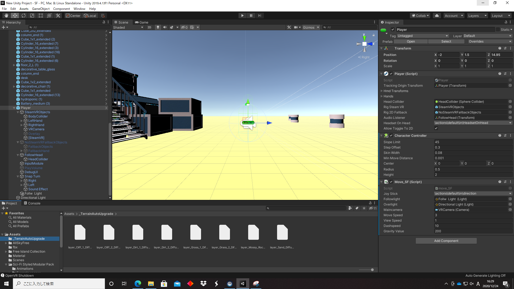Open the Tag dropdown showing Untagged
Screen dimensions: 514x289
[x=422, y=36]
